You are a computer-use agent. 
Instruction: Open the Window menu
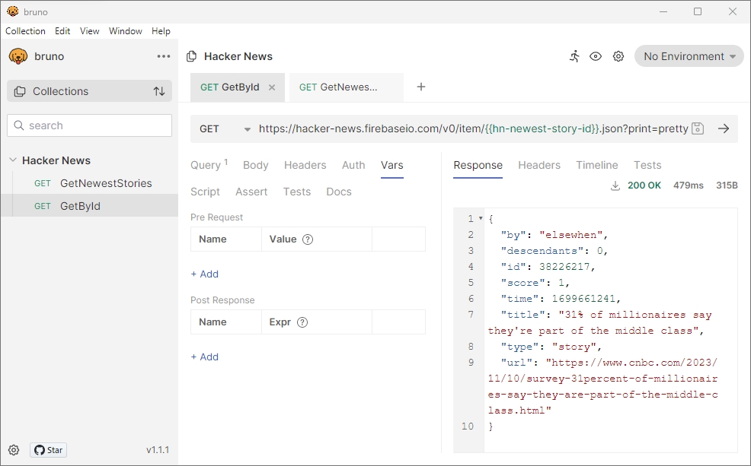126,31
